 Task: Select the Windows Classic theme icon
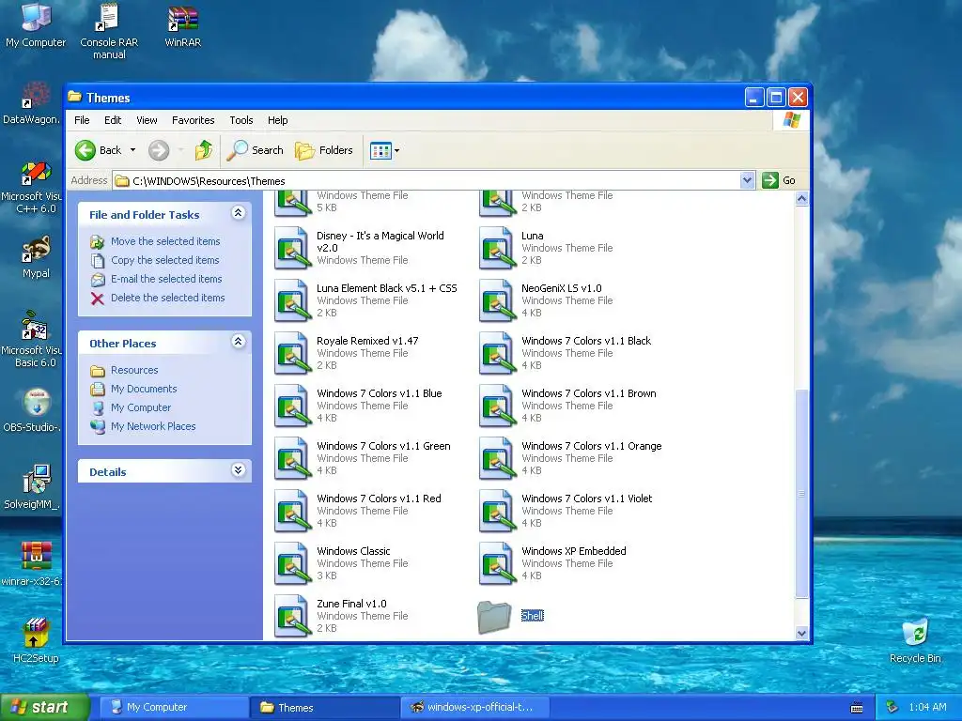(x=291, y=564)
